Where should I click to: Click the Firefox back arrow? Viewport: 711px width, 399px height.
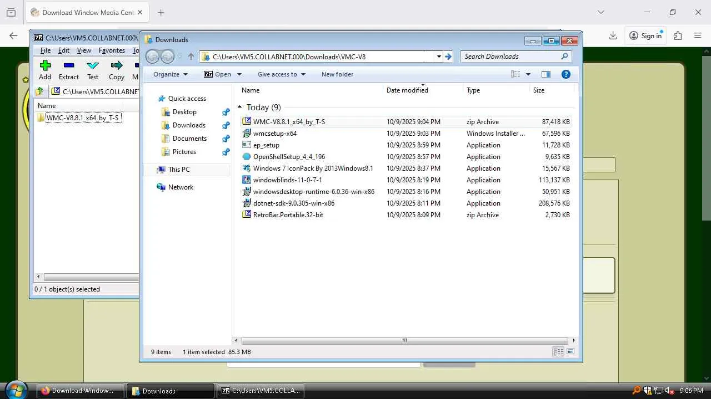click(13, 35)
